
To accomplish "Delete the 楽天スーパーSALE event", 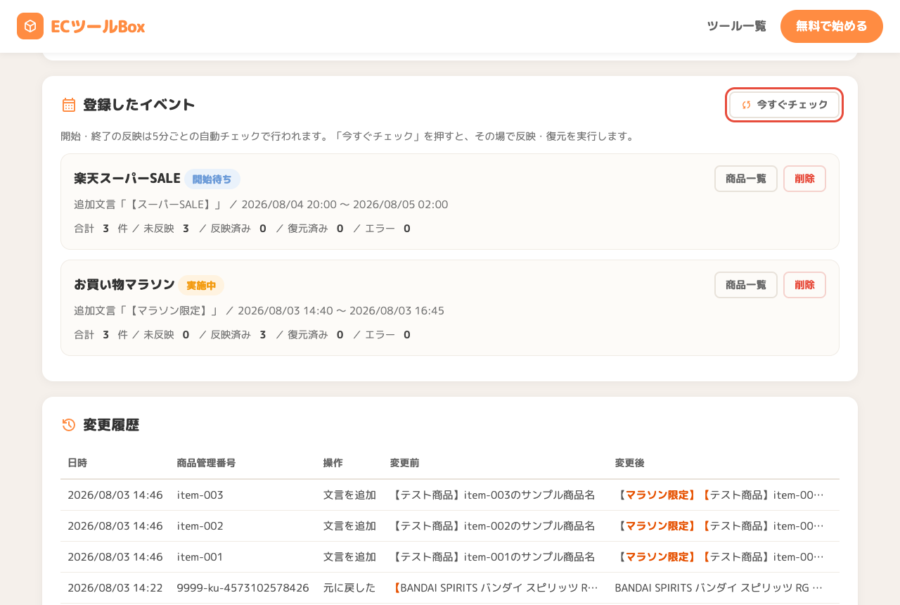I will [x=804, y=179].
